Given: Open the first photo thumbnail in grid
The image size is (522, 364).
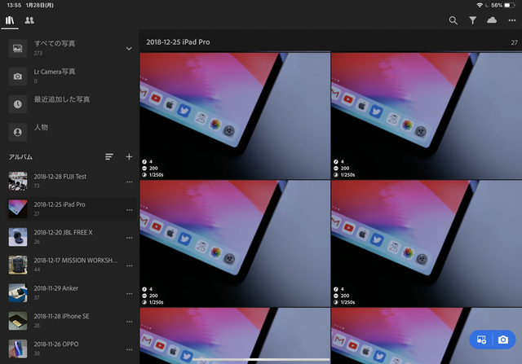Looking at the screenshot, I should coord(235,116).
